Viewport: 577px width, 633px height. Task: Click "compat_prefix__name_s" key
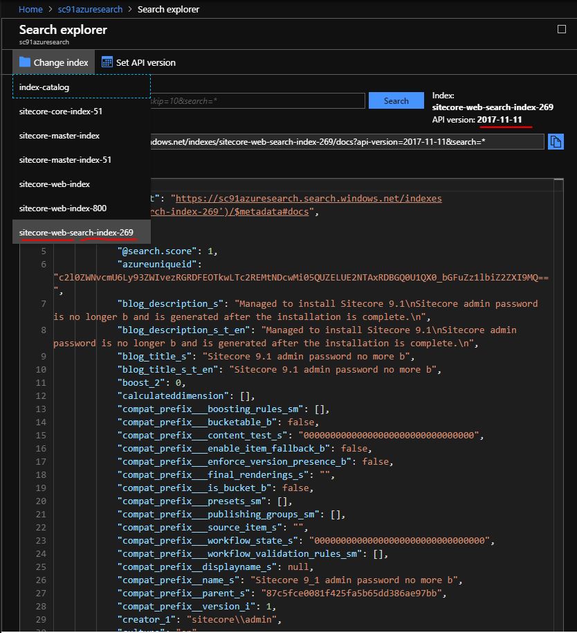178,580
